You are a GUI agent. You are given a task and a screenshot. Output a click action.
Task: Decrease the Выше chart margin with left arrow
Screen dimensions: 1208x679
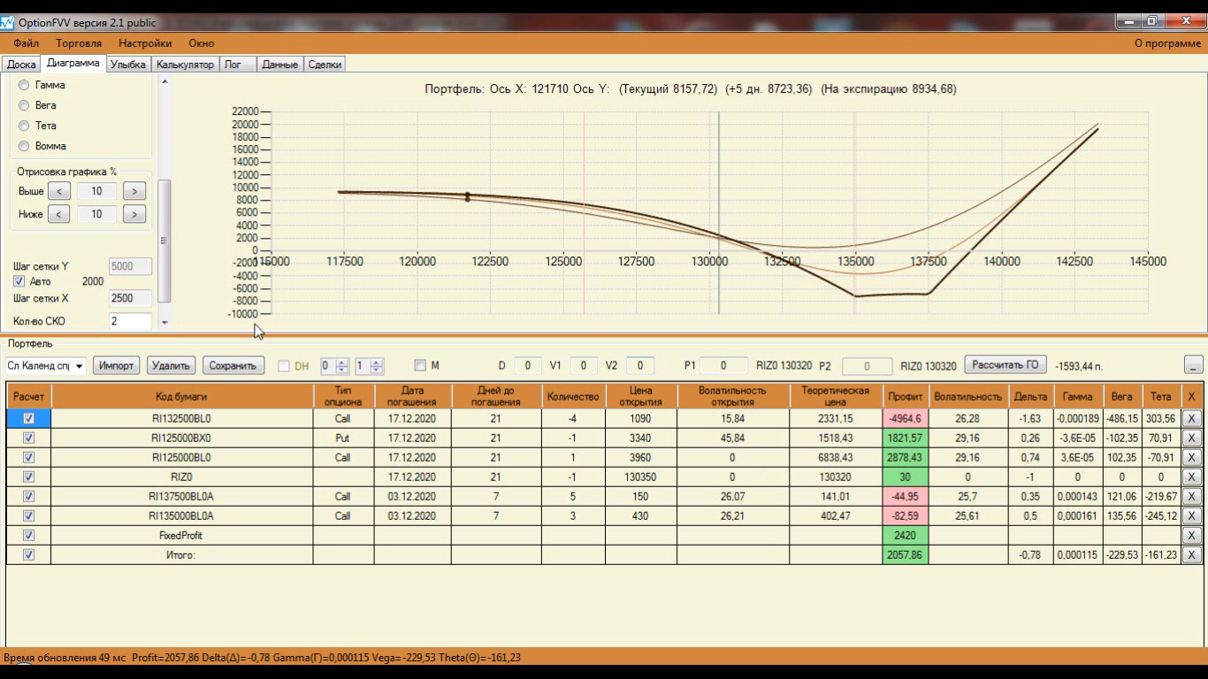58,191
